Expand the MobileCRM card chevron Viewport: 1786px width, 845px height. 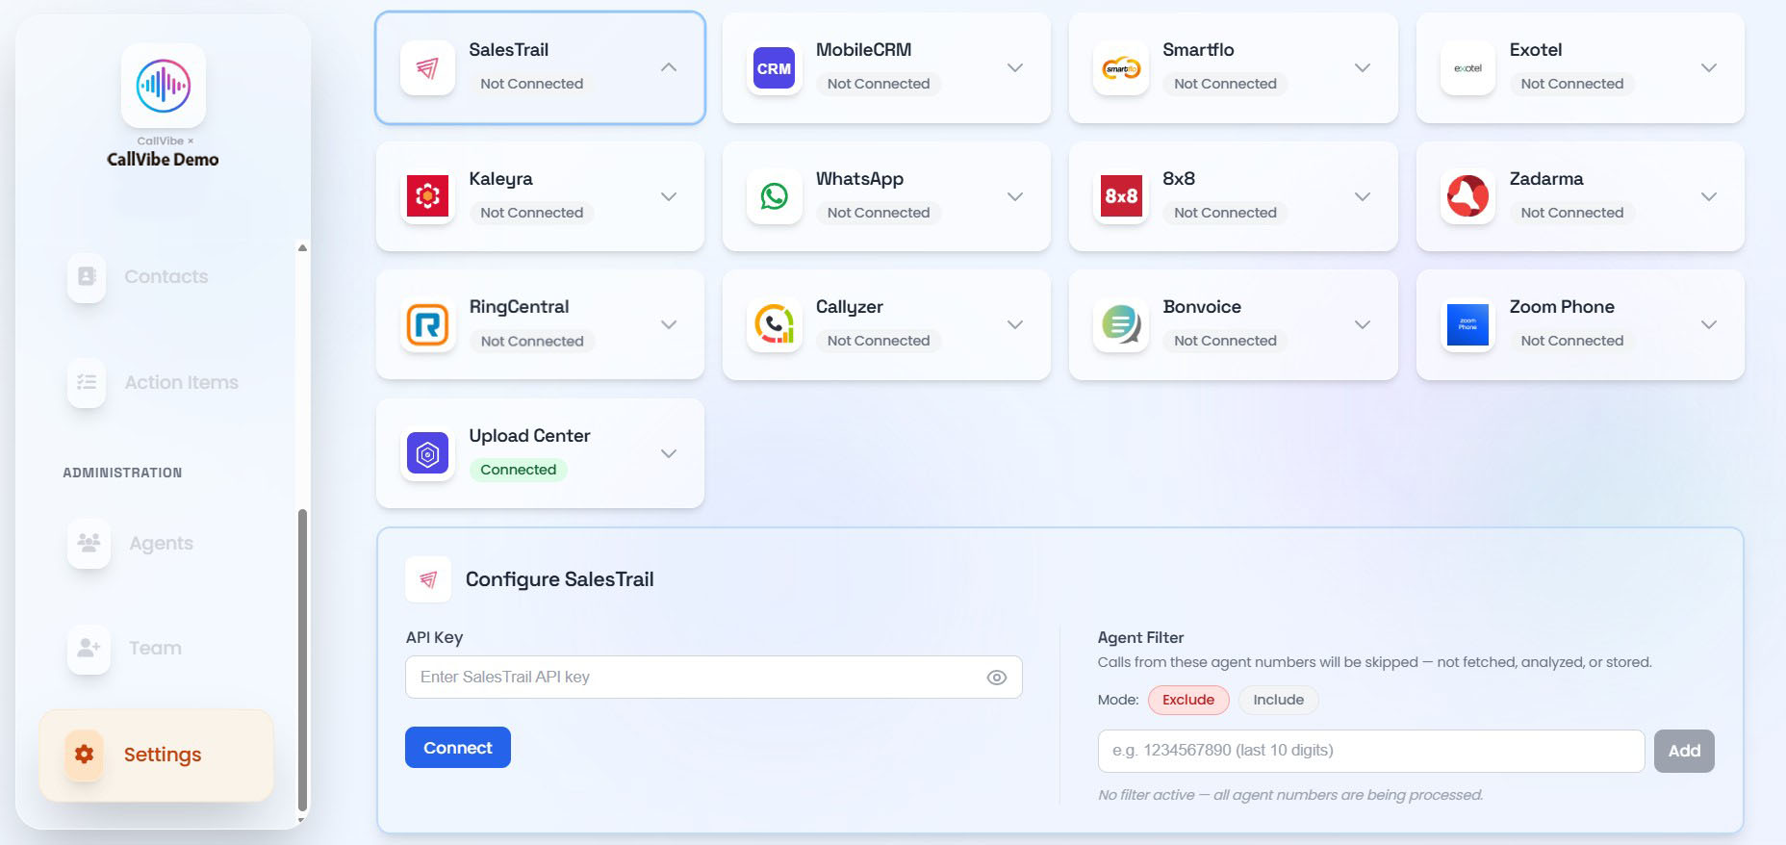click(x=1015, y=67)
